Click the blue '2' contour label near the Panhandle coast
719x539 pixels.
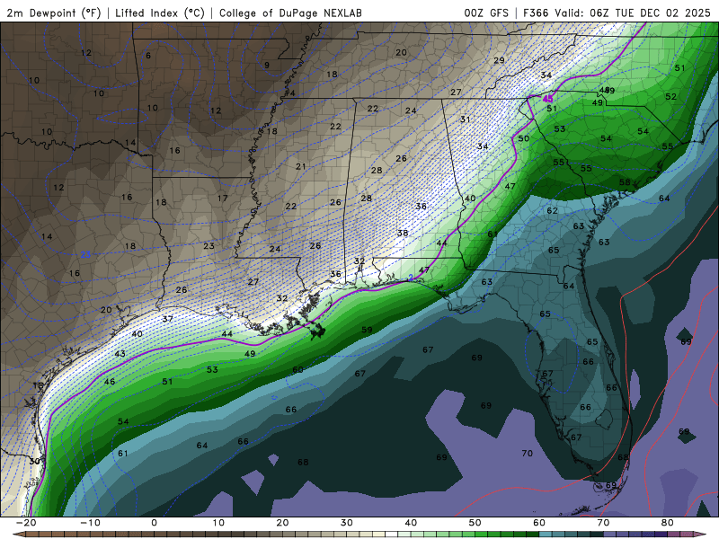411,277
